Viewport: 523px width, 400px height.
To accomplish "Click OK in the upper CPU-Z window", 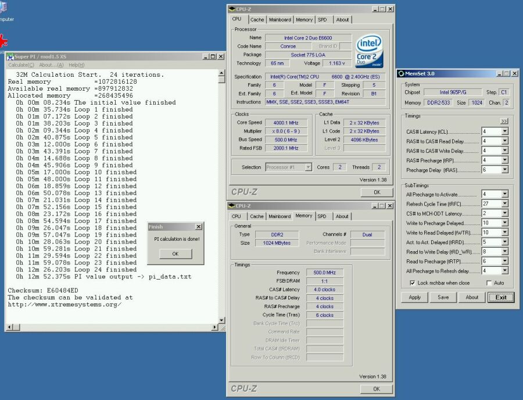I will tap(377, 192).
